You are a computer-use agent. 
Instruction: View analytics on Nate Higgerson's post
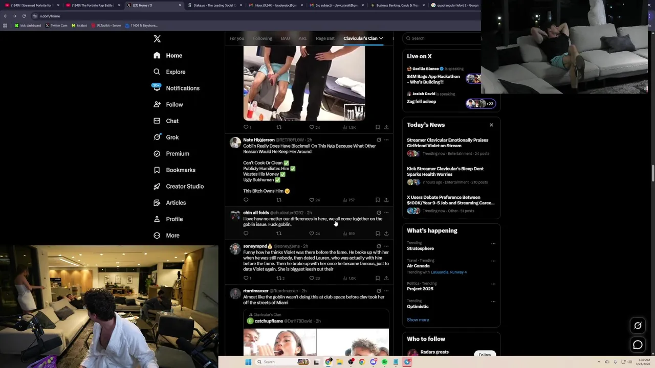coord(348,200)
